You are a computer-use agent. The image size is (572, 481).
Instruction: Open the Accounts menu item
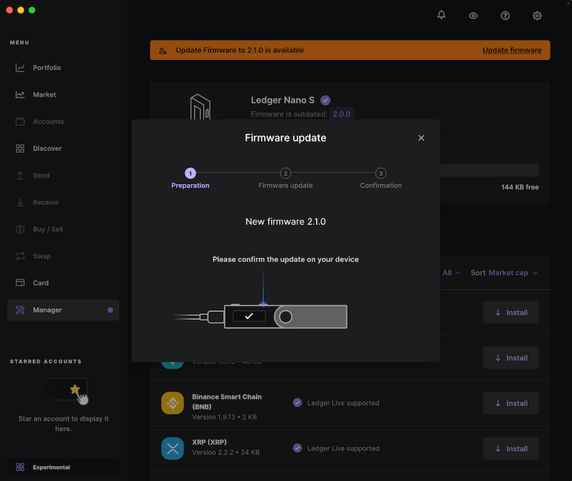pyautogui.click(x=63, y=122)
